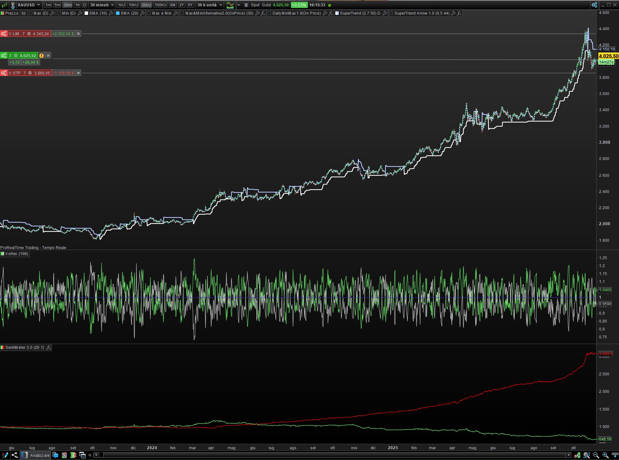Open the XAUUSD instrument dropdown
The height and width of the screenshot is (460, 619).
tap(39, 5)
